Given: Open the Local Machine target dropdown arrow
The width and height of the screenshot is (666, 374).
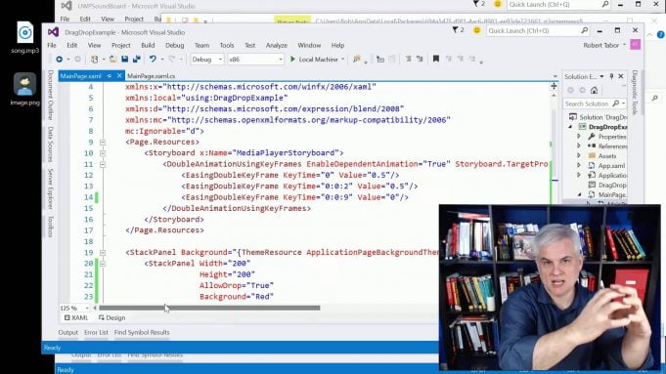Looking at the screenshot, I should coord(342,60).
